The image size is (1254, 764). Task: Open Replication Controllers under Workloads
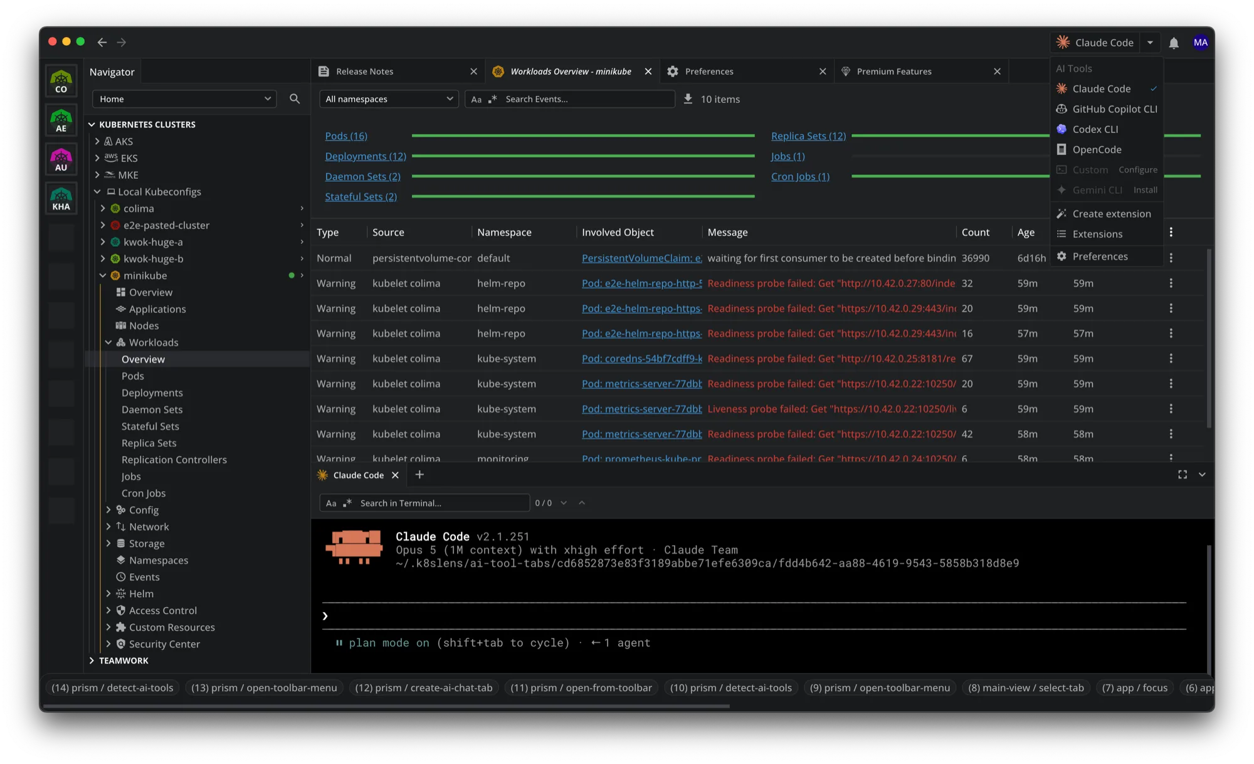[x=174, y=460]
